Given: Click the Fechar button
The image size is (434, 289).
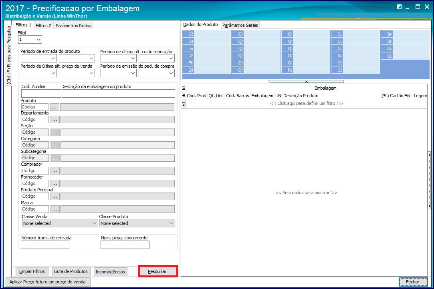Looking at the screenshot, I should click(x=413, y=282).
